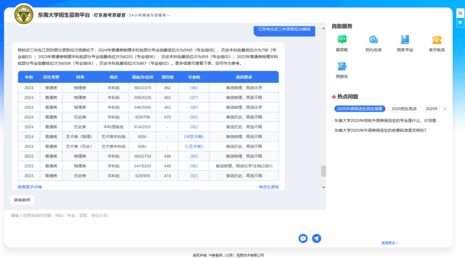This screenshot has height=258, width=465.
Task: Open 专业组 (06) link in 2023 row
Action: click(x=194, y=166)
